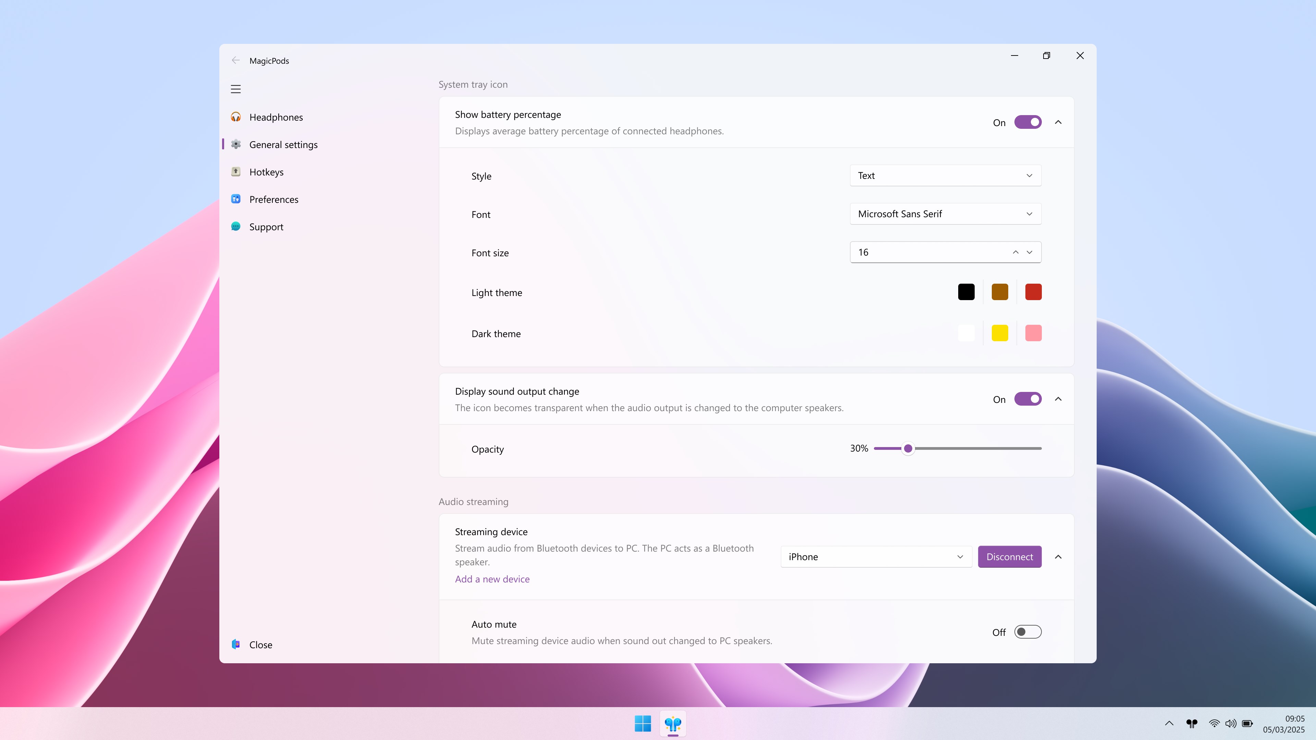
Task: Click the Hotkeys icon
Action: tap(235, 172)
